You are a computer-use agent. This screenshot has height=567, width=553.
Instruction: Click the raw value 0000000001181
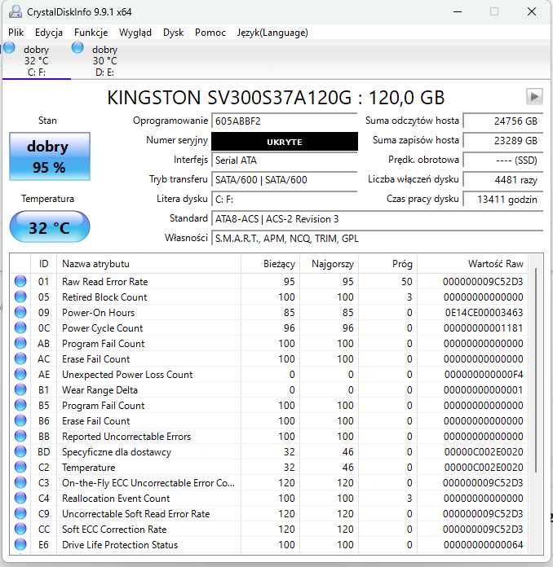[483, 328]
